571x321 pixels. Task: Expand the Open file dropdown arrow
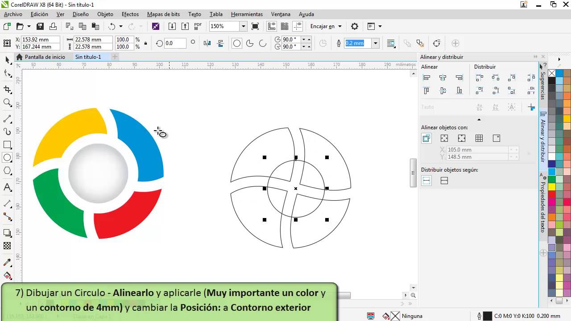coord(29,26)
